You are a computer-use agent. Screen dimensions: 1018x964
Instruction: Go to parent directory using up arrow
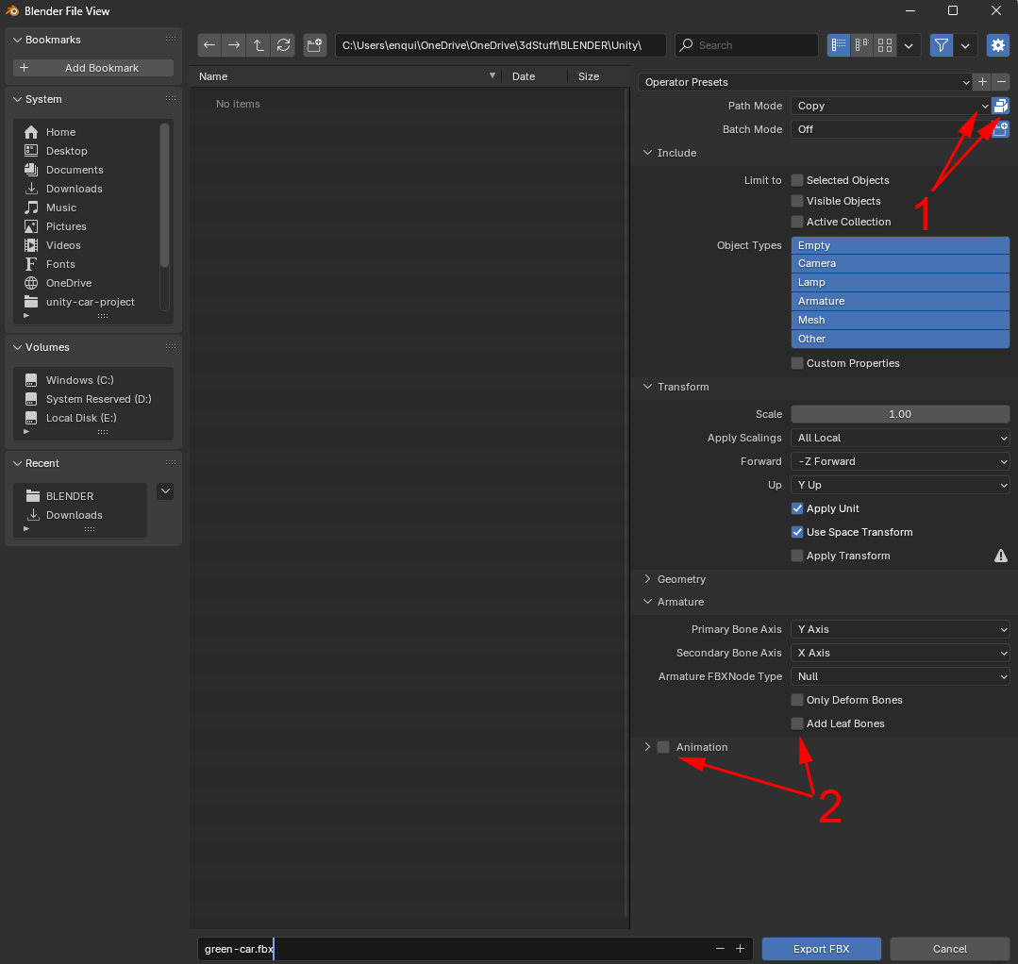(x=259, y=45)
